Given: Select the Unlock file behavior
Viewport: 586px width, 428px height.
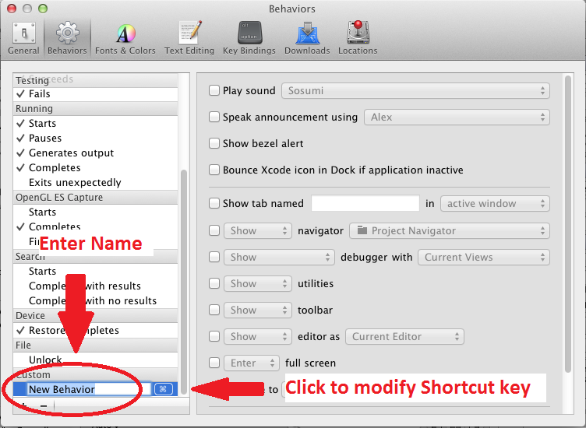Looking at the screenshot, I should pyautogui.click(x=95, y=360).
